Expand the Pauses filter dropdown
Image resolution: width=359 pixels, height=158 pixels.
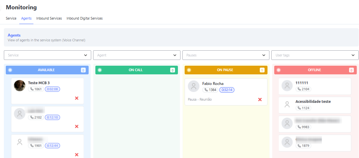tap(226, 55)
